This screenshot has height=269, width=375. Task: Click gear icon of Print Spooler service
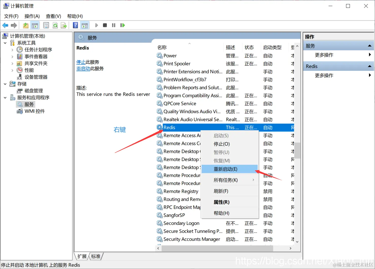pos(159,64)
